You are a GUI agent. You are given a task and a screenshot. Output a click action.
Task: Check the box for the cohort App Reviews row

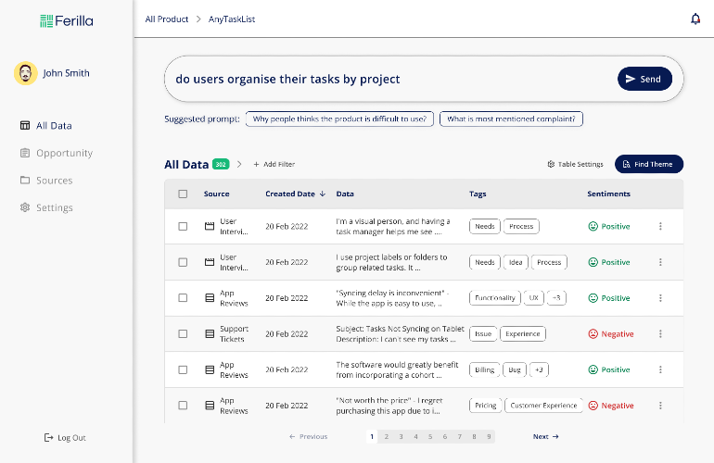pyautogui.click(x=183, y=369)
